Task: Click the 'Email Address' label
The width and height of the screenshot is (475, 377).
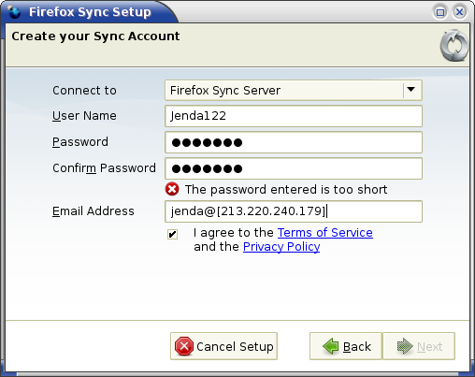Action: (94, 211)
